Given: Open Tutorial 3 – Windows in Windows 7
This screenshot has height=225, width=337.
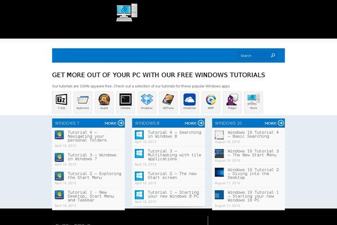Looking at the screenshot, I should click(92, 157).
